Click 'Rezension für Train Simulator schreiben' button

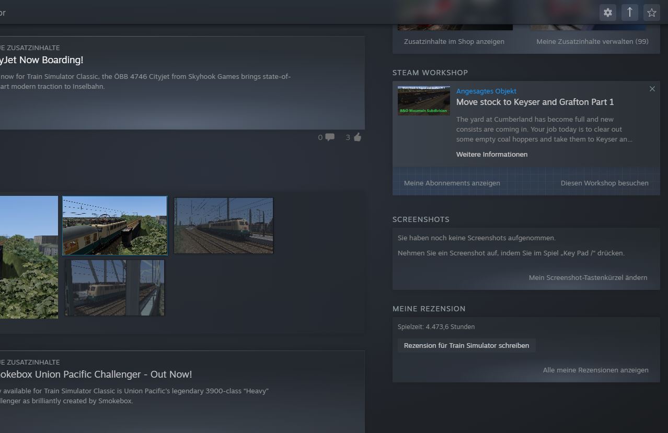pyautogui.click(x=467, y=345)
